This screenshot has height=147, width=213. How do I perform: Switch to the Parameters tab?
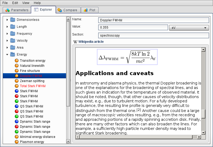[17, 10]
